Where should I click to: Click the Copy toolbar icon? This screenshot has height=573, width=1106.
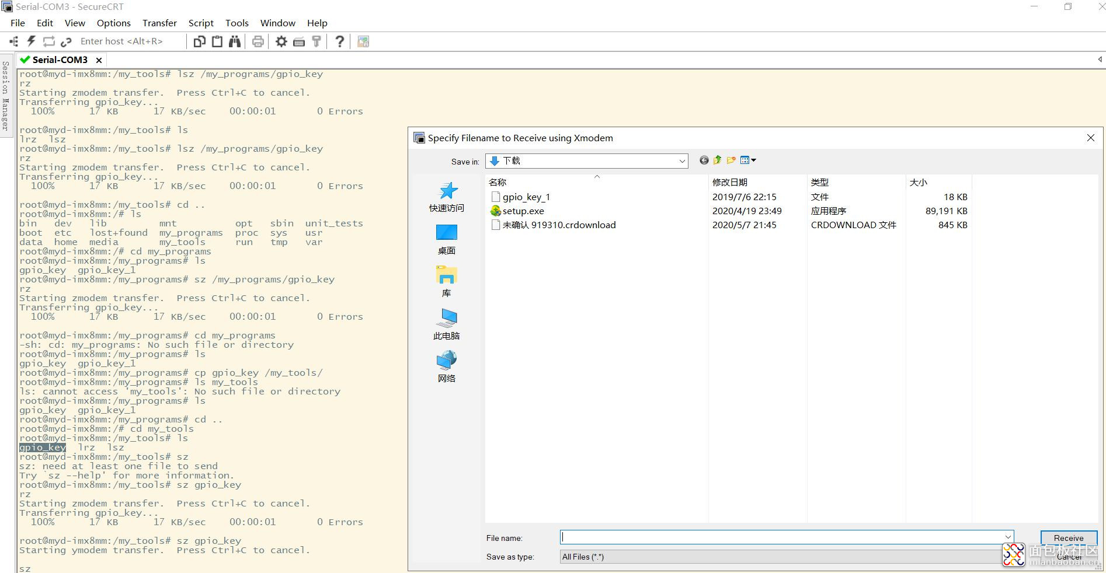tap(200, 41)
